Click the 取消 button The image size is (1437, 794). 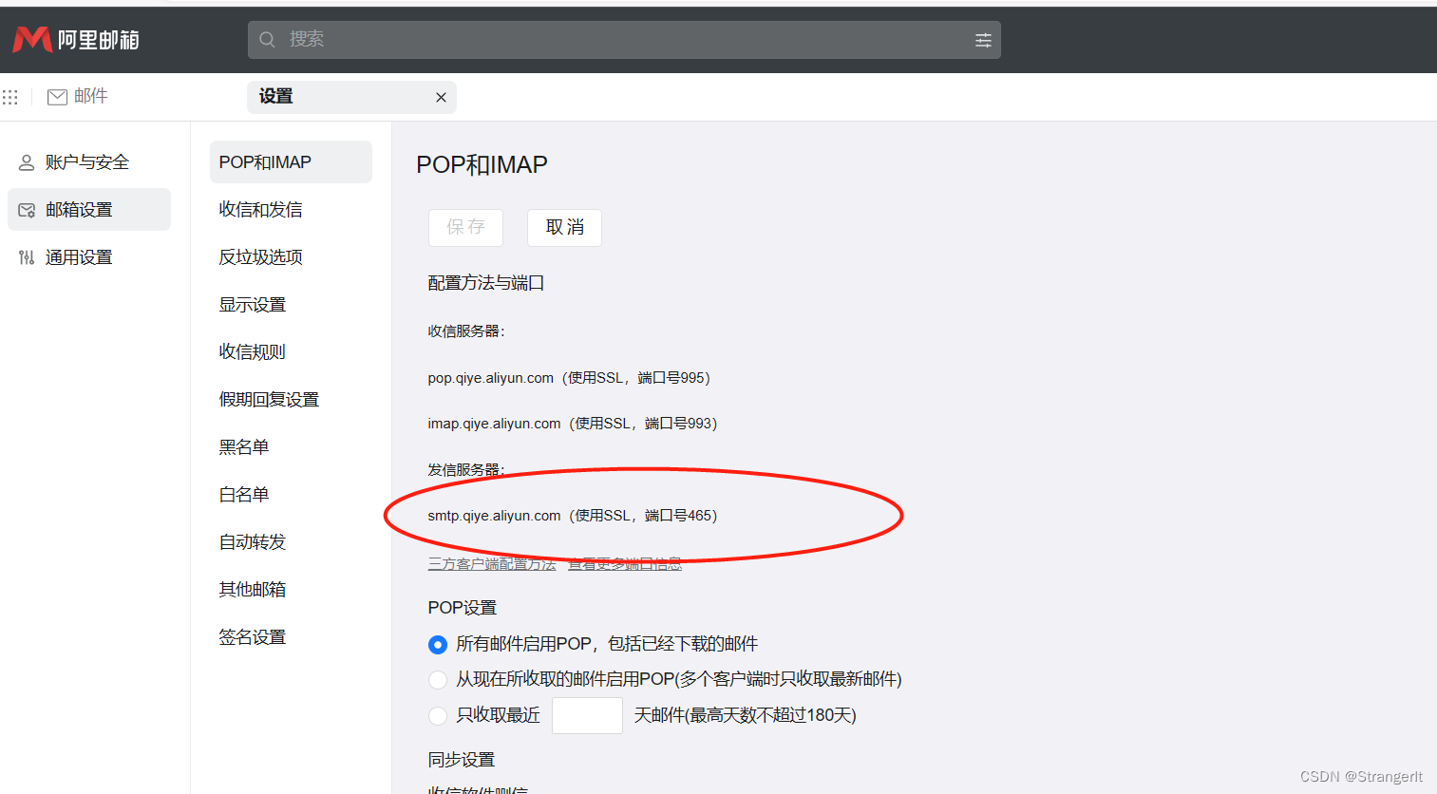pos(564,228)
